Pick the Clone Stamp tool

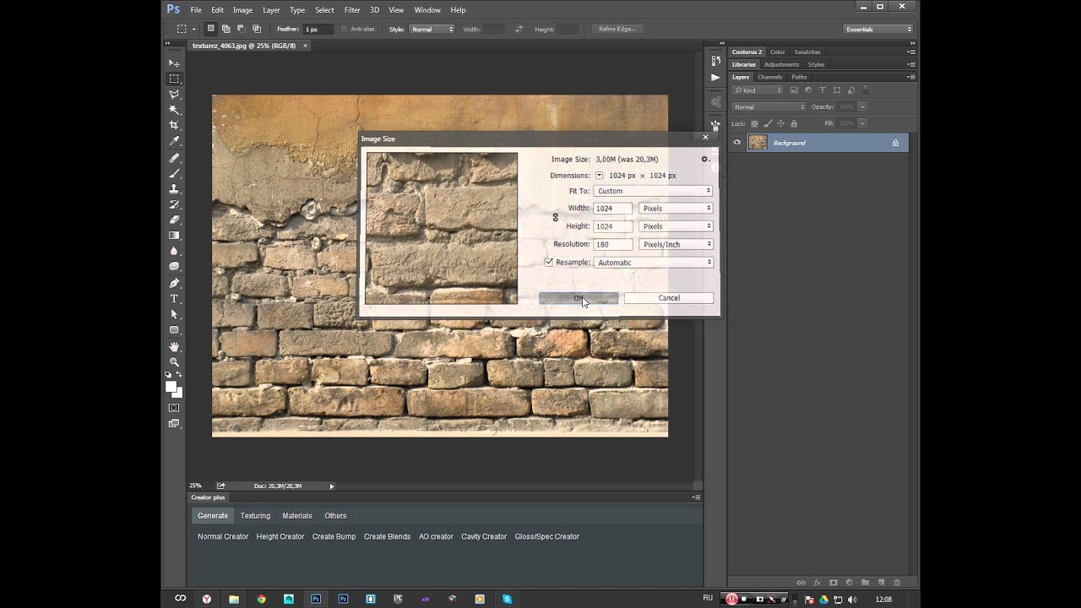coord(174,188)
